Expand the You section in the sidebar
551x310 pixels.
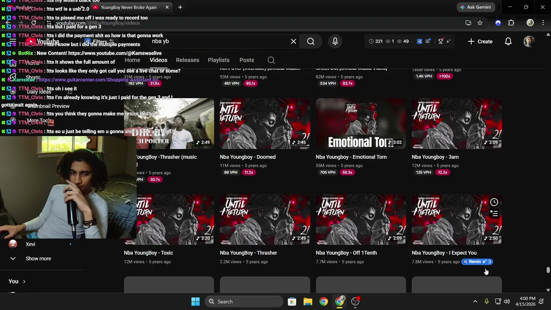pyautogui.click(x=17, y=282)
